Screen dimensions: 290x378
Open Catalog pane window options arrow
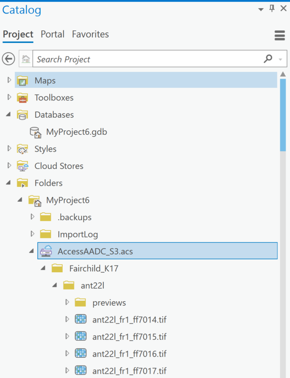point(261,10)
